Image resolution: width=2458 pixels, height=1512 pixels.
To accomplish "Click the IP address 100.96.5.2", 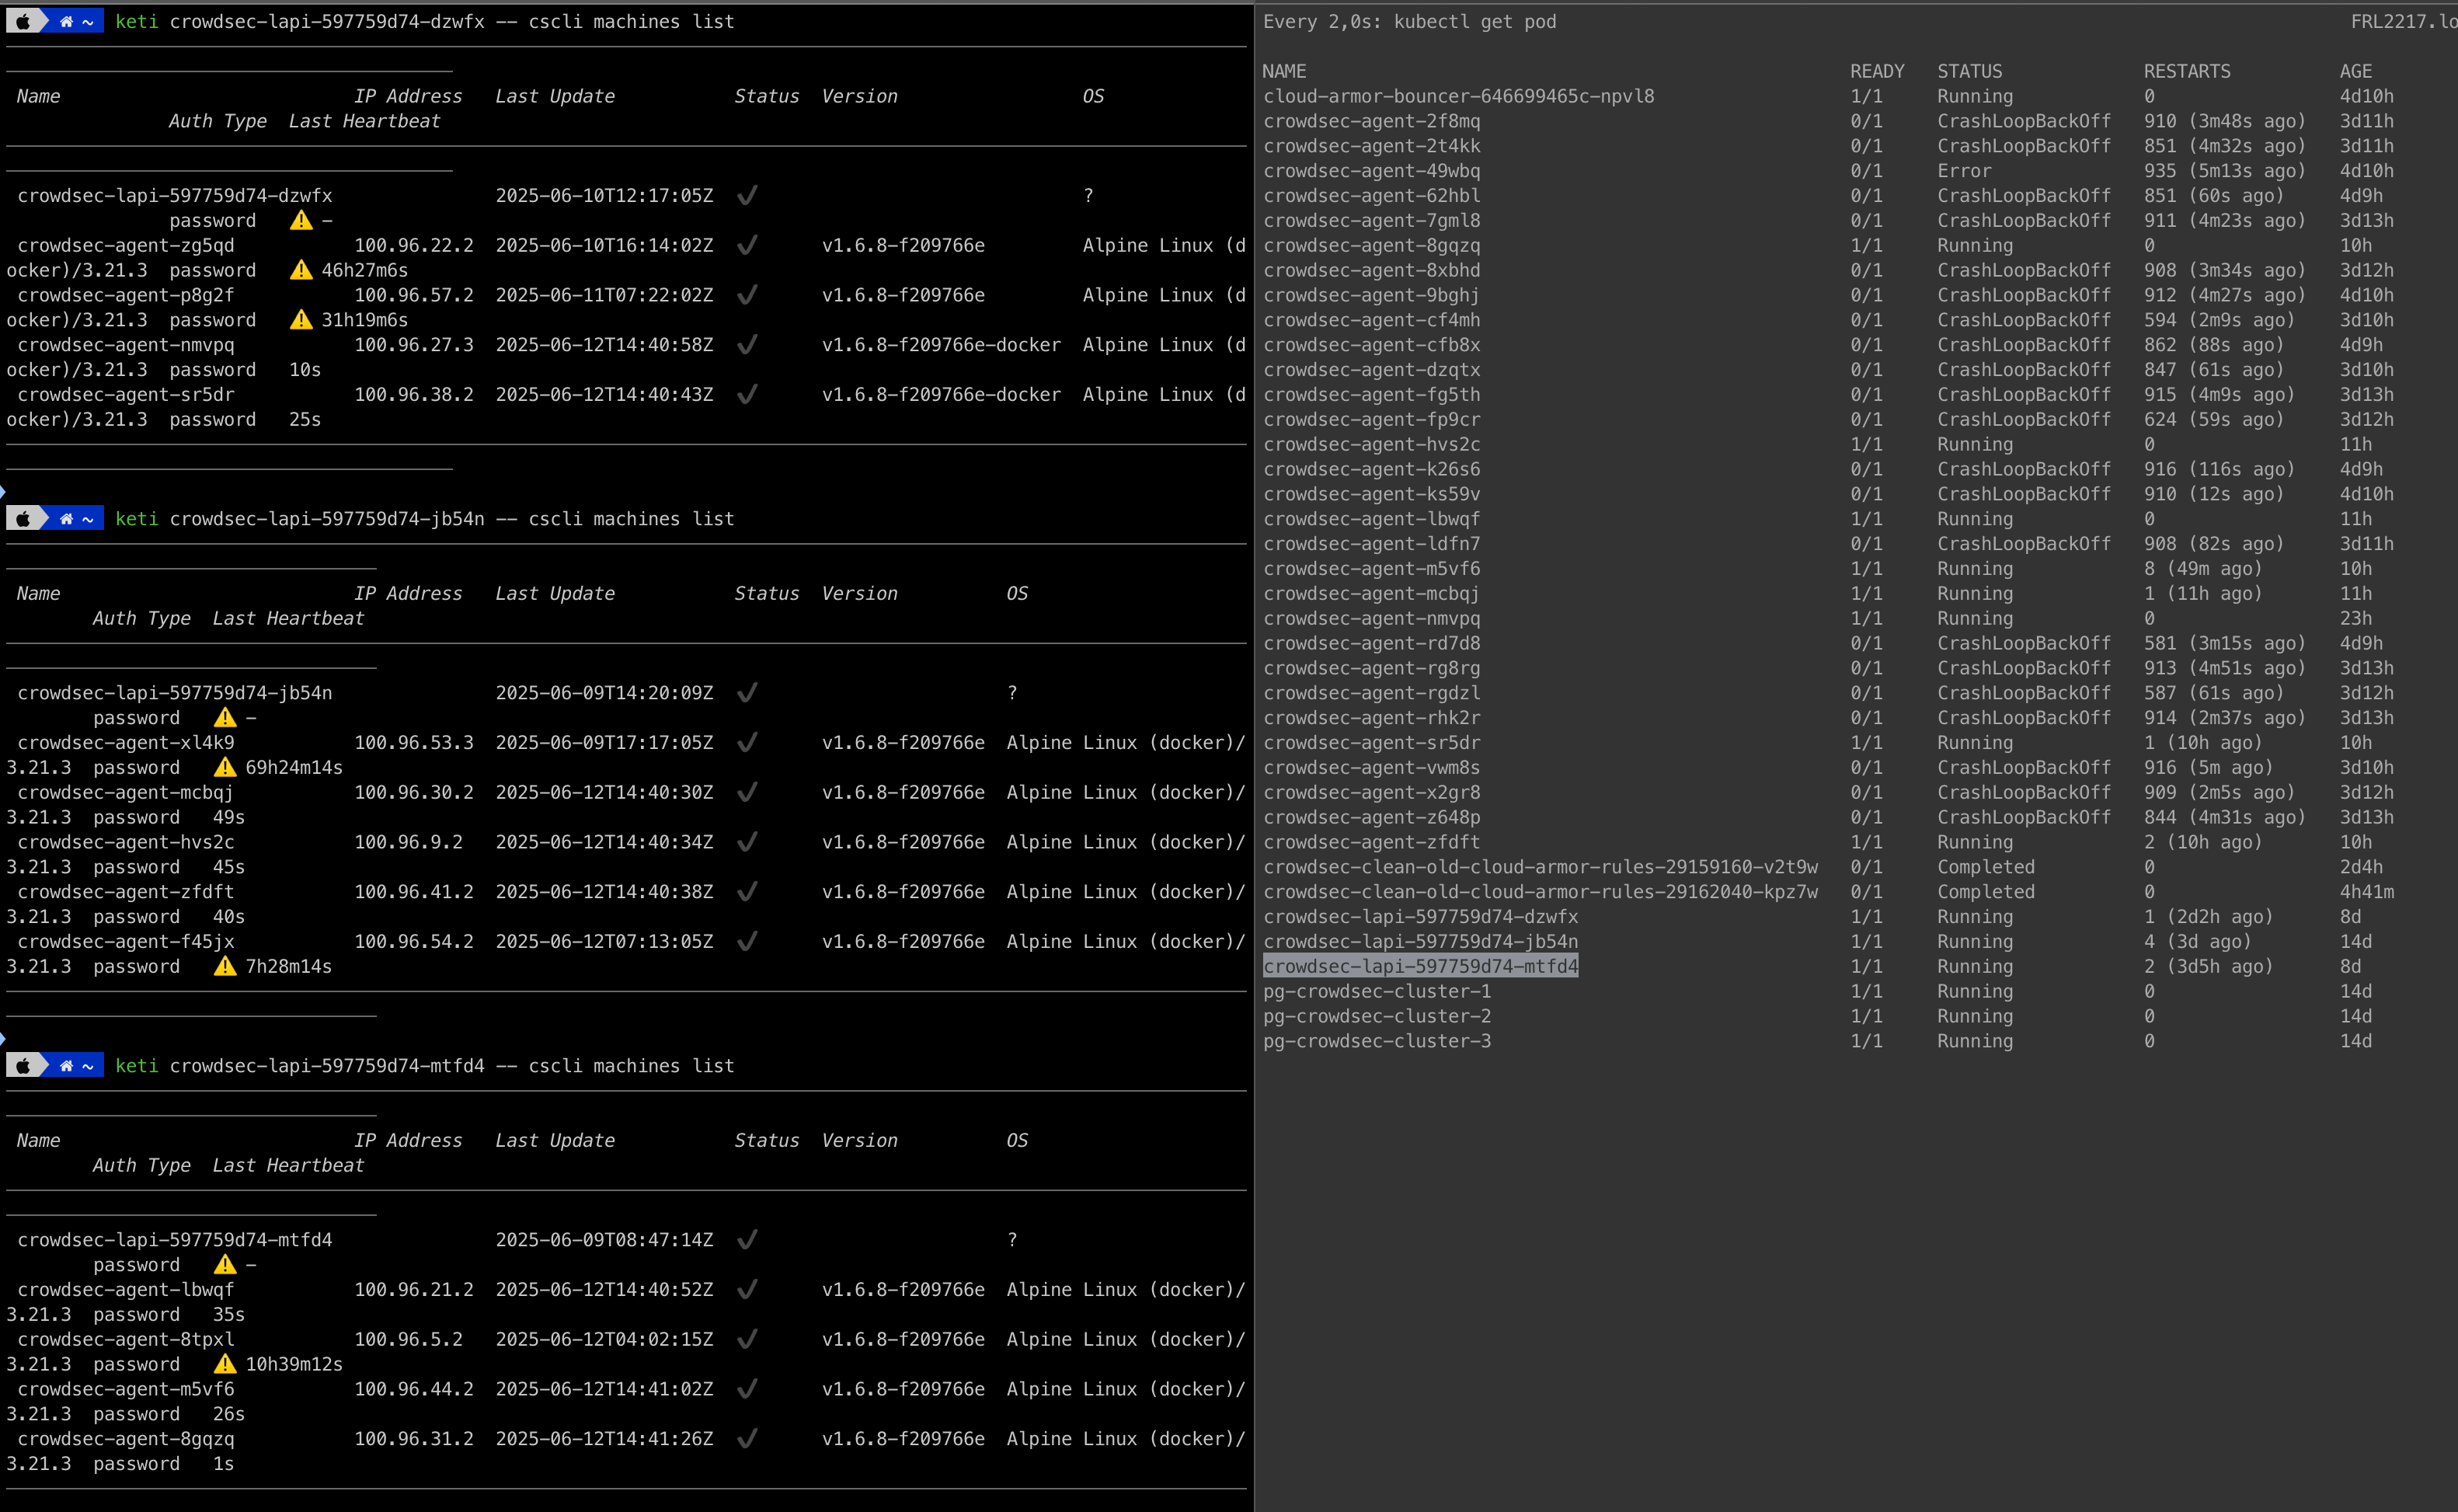I will click(408, 1339).
